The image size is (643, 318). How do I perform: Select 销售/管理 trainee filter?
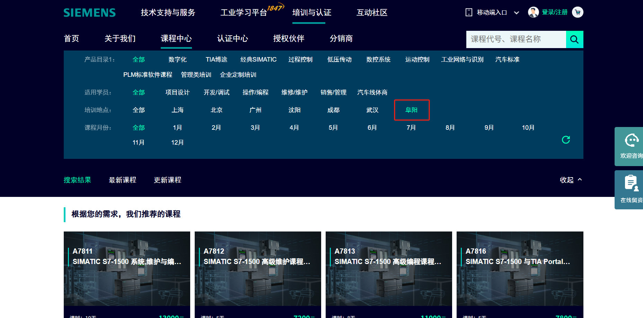[334, 92]
